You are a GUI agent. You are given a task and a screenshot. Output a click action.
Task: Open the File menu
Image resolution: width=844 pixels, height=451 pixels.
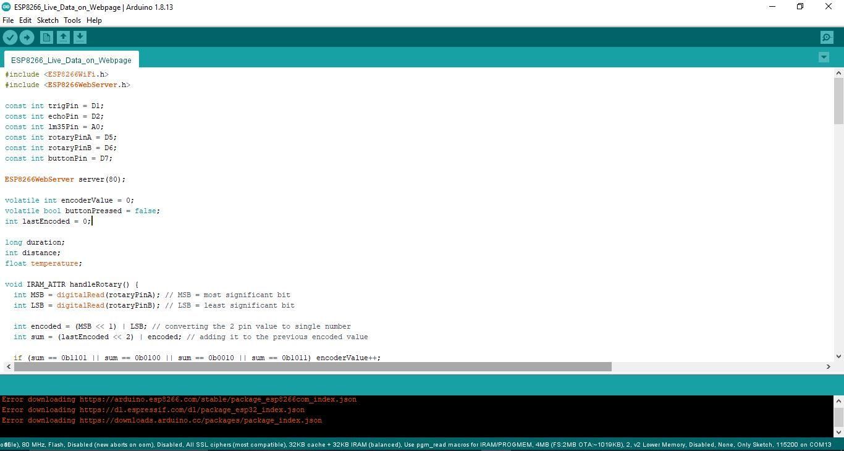[8, 20]
